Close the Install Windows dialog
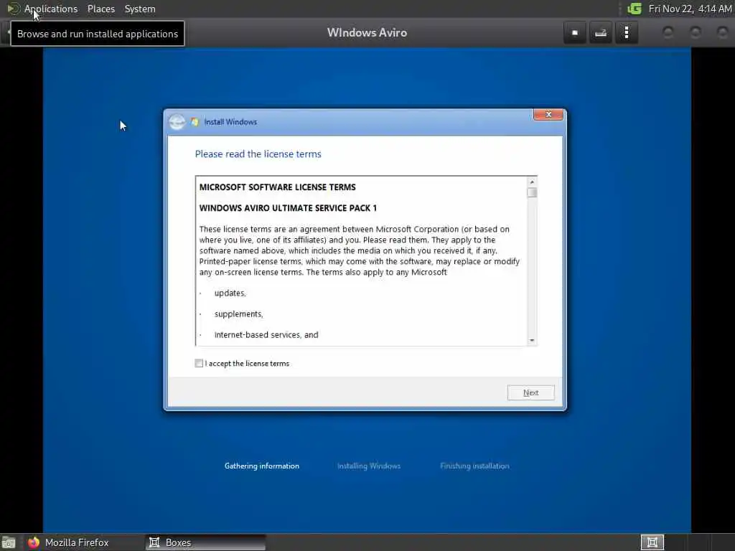Viewport: 735px width, 551px height. tap(548, 114)
